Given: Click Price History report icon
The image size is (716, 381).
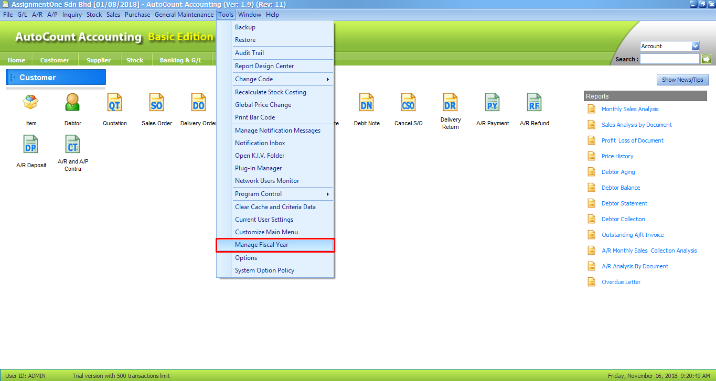Looking at the screenshot, I should click(591, 156).
